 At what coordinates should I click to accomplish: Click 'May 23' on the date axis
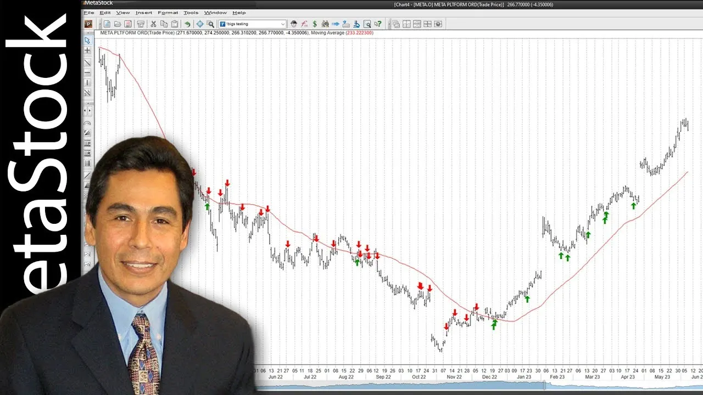(x=662, y=377)
